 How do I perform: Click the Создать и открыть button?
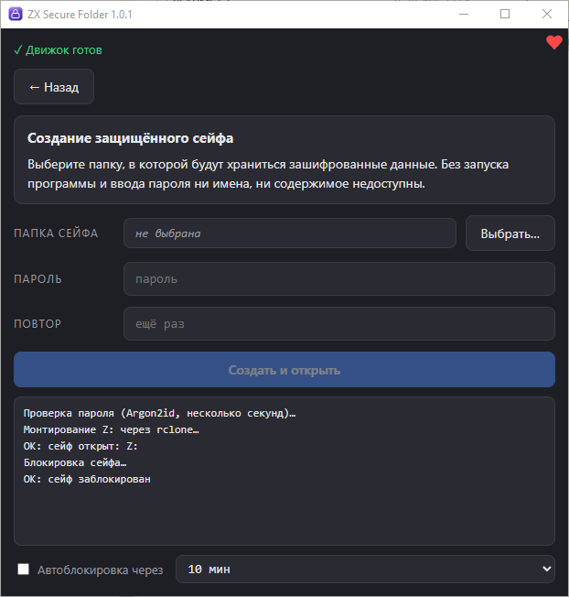(284, 370)
